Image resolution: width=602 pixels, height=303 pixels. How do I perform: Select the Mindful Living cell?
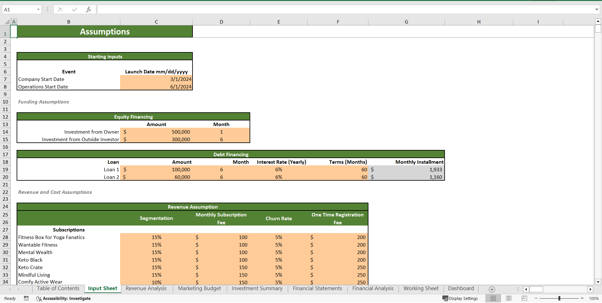click(x=69, y=275)
